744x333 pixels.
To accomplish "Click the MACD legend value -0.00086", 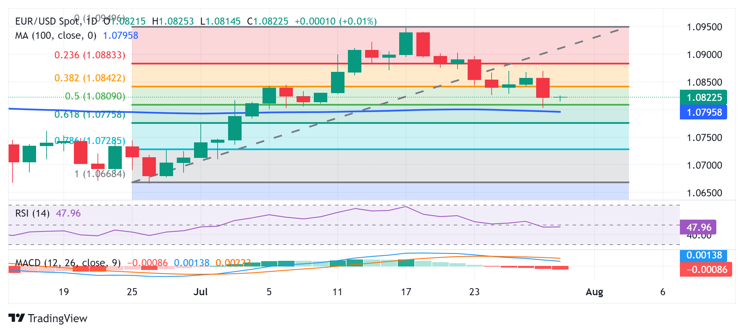I will click(x=147, y=263).
